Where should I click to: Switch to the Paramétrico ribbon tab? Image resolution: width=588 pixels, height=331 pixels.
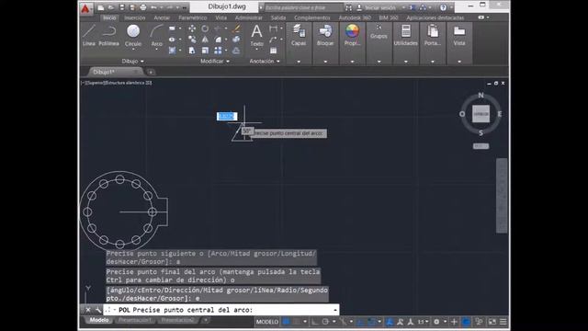192,17
